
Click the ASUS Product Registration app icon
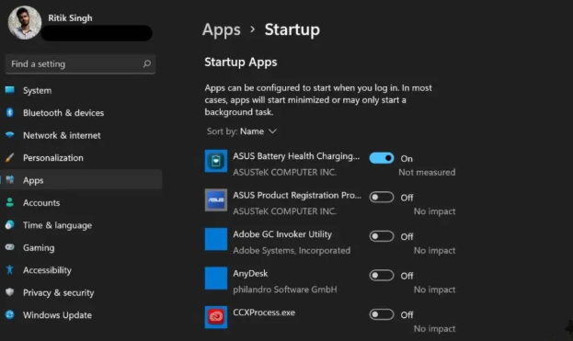(215, 200)
